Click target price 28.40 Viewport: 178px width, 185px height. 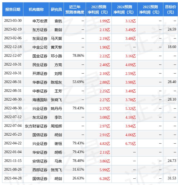(x=172, y=82)
